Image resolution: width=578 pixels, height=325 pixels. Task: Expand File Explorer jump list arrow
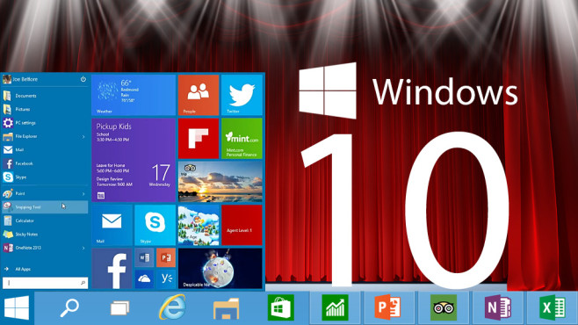(83, 137)
